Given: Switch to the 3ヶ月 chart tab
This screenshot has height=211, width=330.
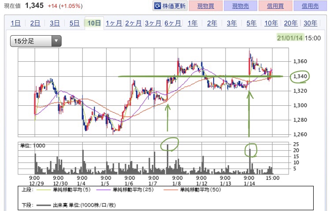Looking at the screenshot, I should pos(153,23).
